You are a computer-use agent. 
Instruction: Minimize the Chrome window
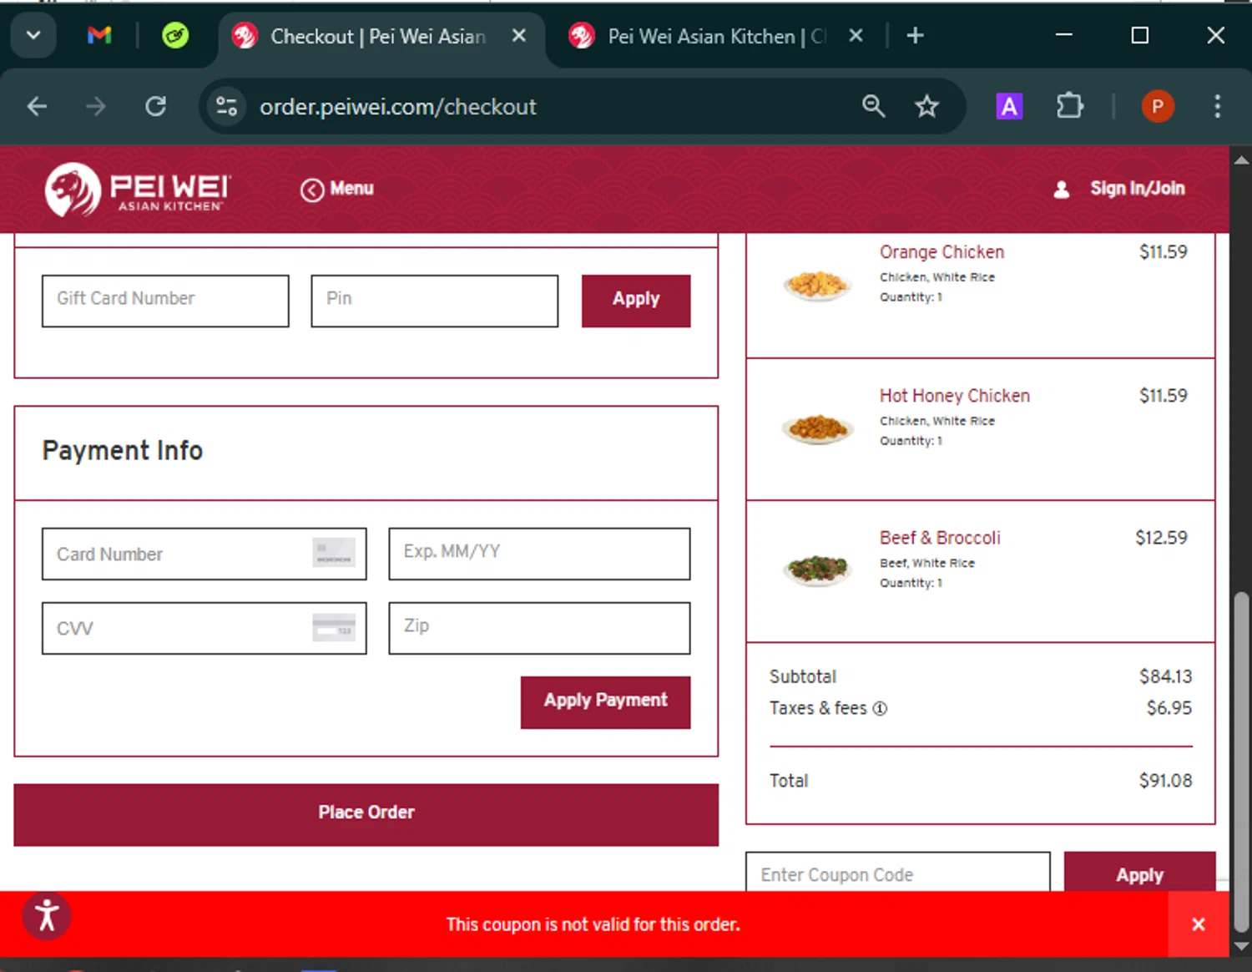point(1063,35)
